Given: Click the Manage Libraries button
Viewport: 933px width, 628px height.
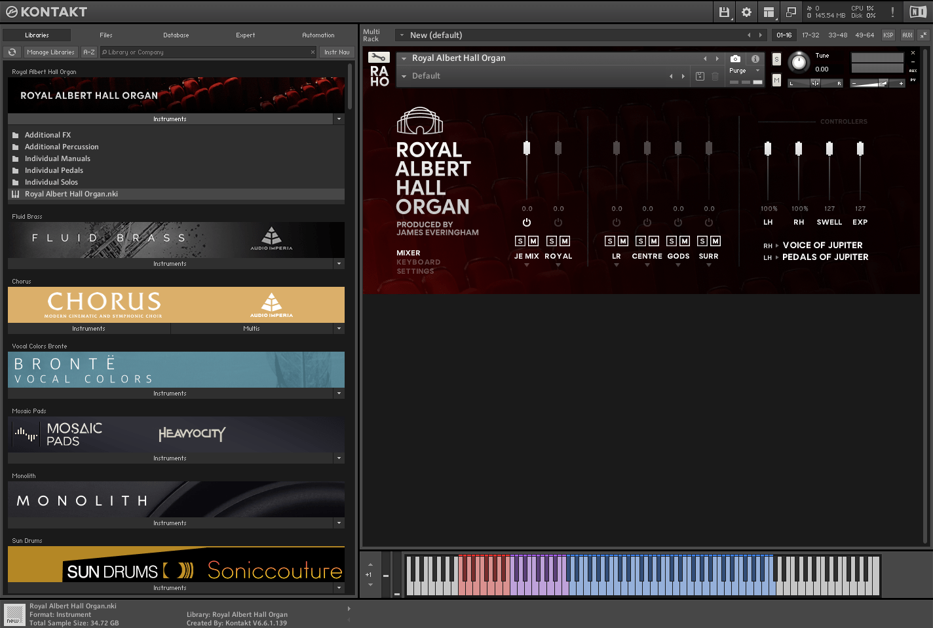Looking at the screenshot, I should point(50,52).
